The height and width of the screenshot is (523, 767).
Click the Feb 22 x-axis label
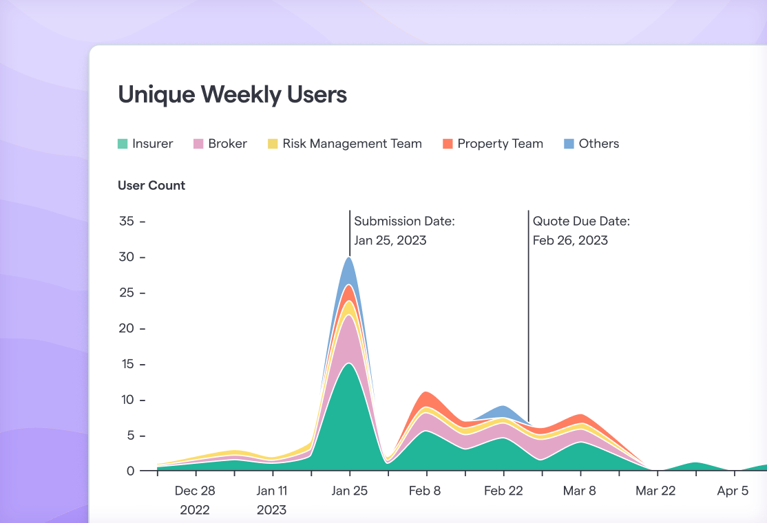coord(503,491)
